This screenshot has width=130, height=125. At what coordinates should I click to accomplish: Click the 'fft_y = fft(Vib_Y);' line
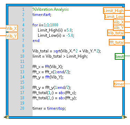[48, 77]
